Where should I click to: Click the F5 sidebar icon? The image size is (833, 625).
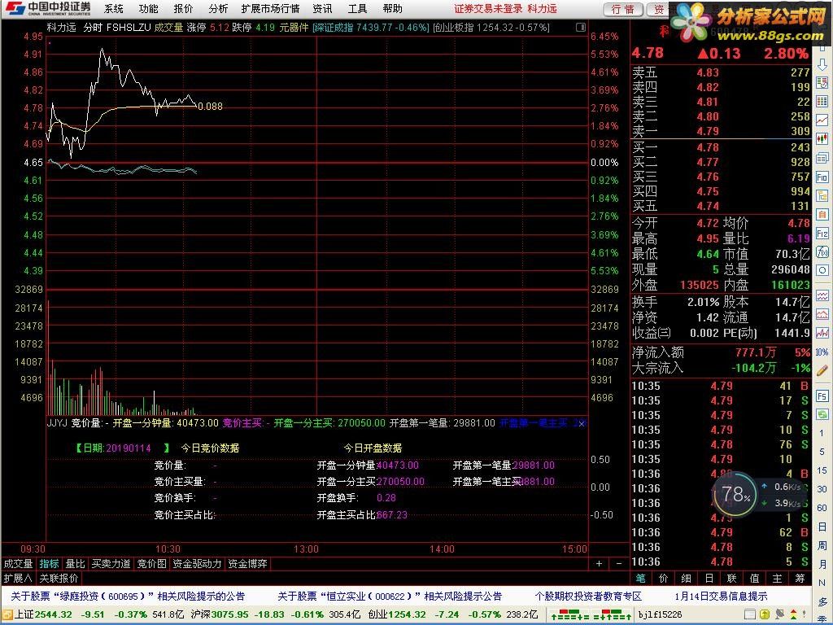pos(822,396)
